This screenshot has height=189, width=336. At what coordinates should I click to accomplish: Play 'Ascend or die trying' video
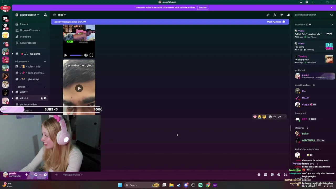[x=79, y=88]
